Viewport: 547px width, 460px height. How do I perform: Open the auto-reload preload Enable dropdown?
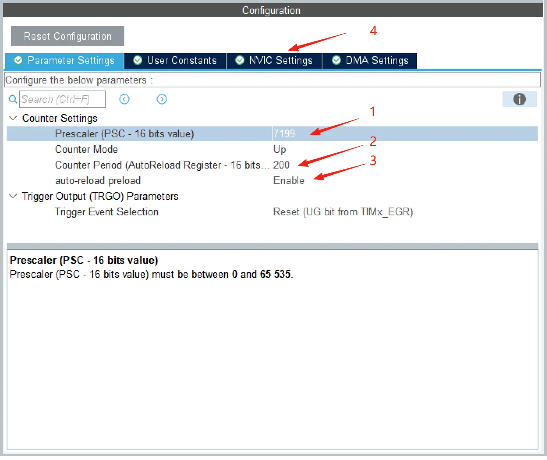click(289, 181)
